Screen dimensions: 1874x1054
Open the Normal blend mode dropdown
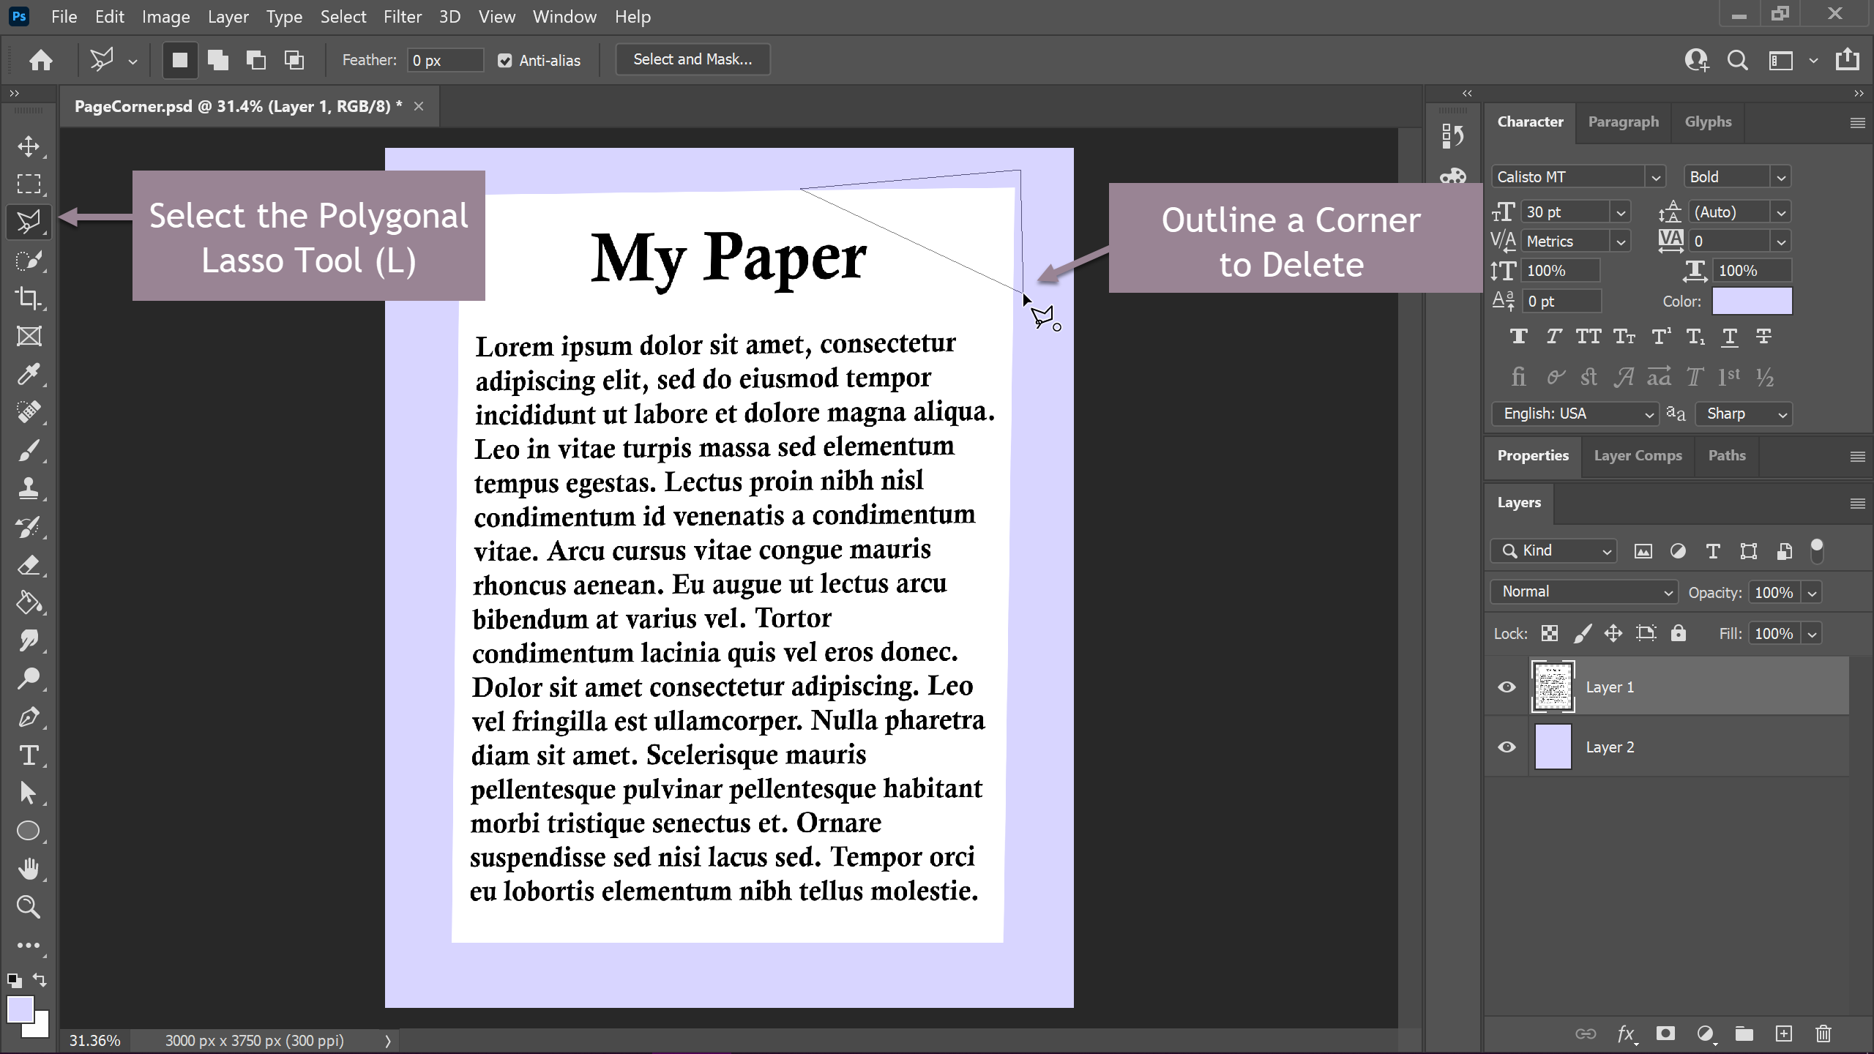1583,591
